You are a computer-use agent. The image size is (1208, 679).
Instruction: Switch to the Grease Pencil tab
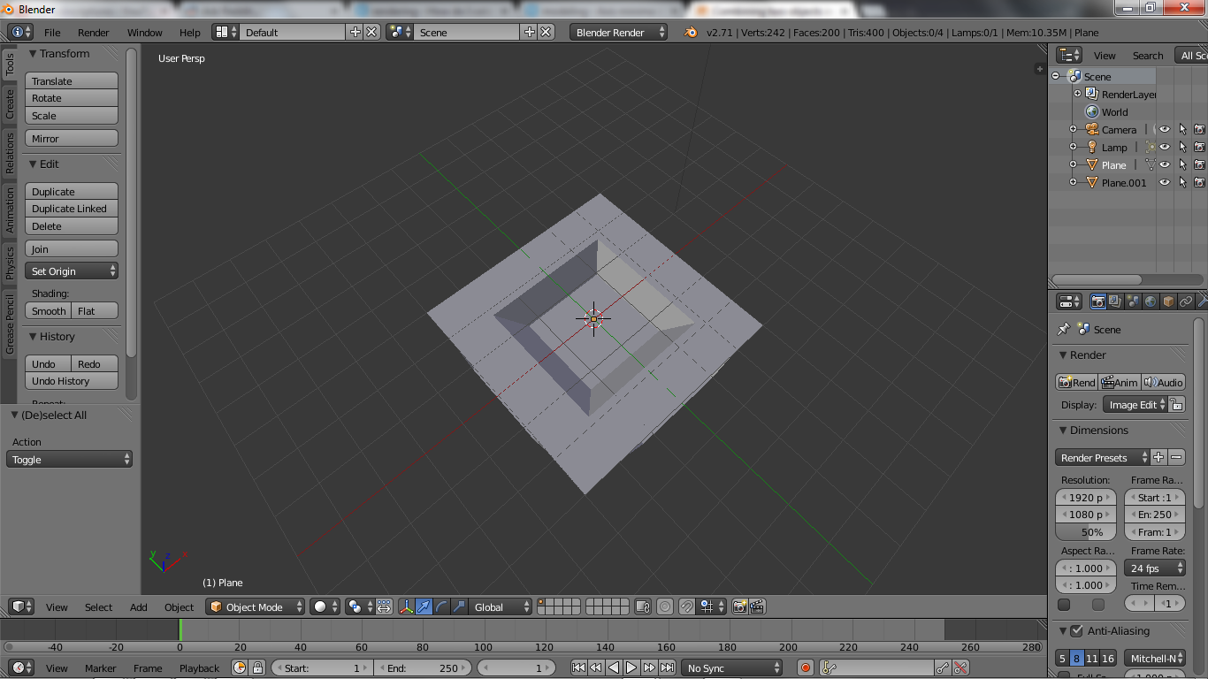(x=10, y=324)
